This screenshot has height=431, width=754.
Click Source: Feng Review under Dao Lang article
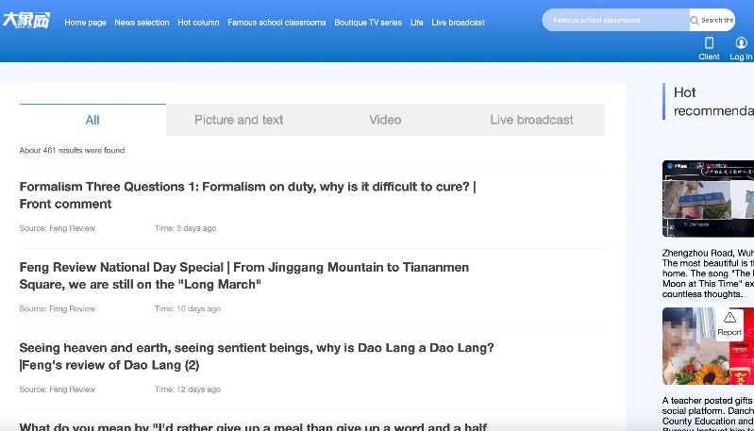click(x=58, y=390)
